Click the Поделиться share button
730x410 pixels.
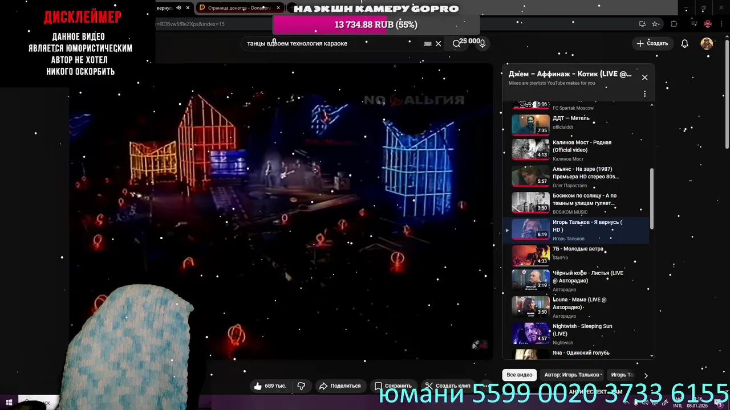(340, 386)
